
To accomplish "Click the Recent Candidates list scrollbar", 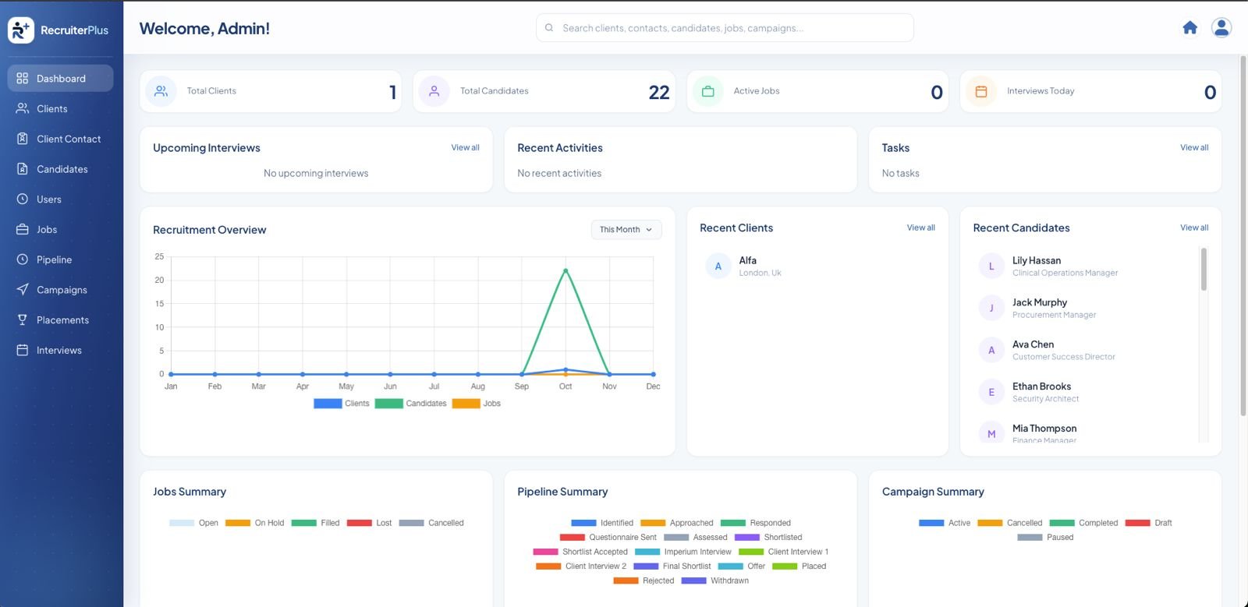I will pyautogui.click(x=1204, y=269).
